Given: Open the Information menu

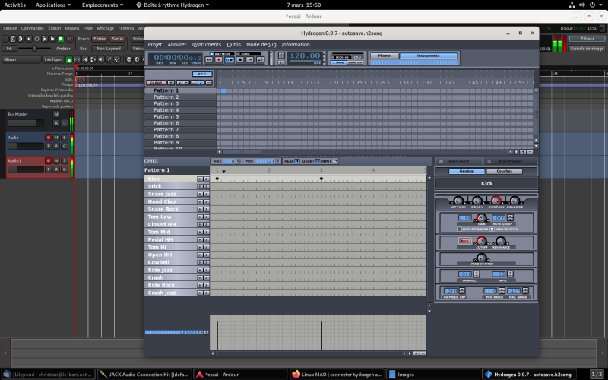Looking at the screenshot, I should point(296,45).
